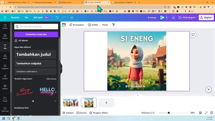Open Kit Merek brand kit

click(x=21, y=40)
